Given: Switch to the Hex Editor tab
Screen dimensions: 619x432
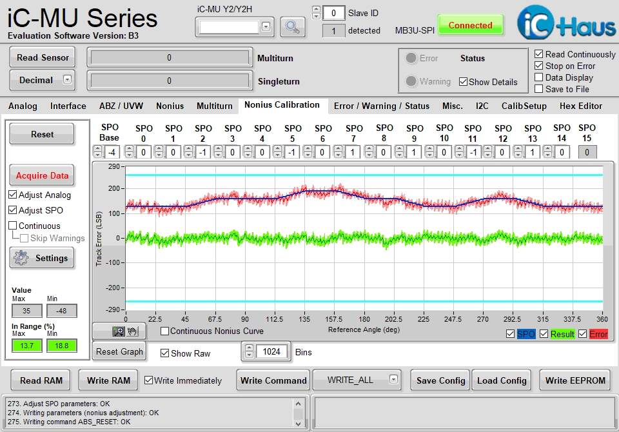Looking at the screenshot, I should click(x=581, y=106).
